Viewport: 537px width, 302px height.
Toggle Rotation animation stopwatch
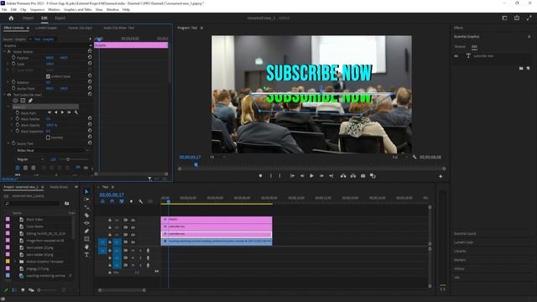pos(13,82)
